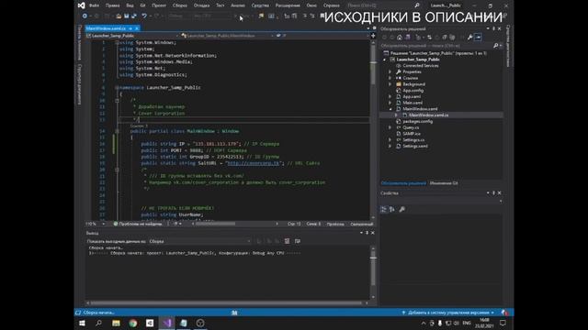Select packages.config in Solution Explorer
The width and height of the screenshot is (588, 330).
pyautogui.click(x=417, y=121)
